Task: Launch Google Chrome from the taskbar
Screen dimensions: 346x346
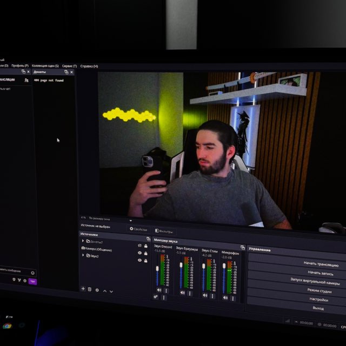Action: (x=7, y=325)
